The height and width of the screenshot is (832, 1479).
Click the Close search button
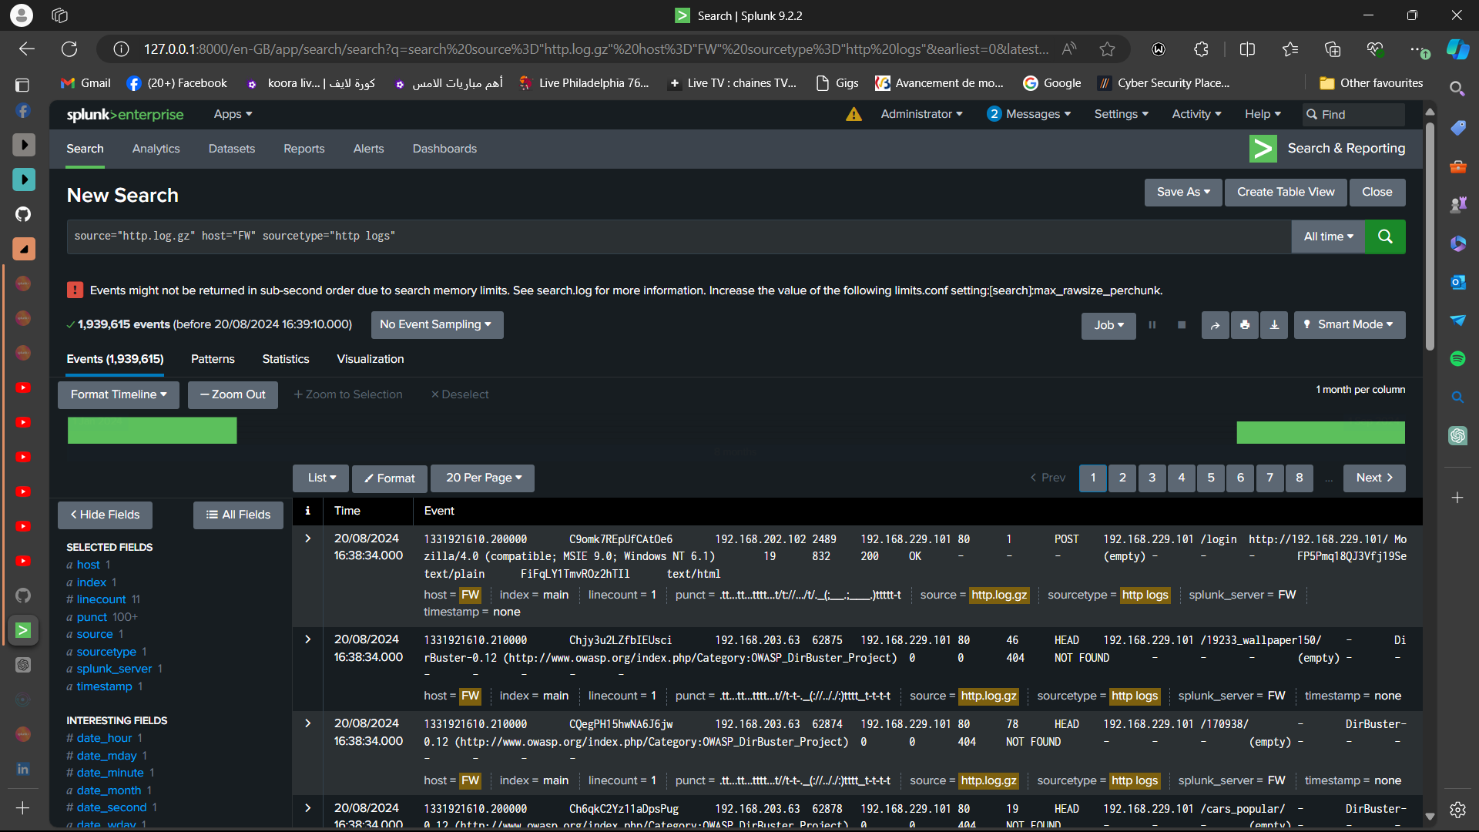pyautogui.click(x=1377, y=192)
